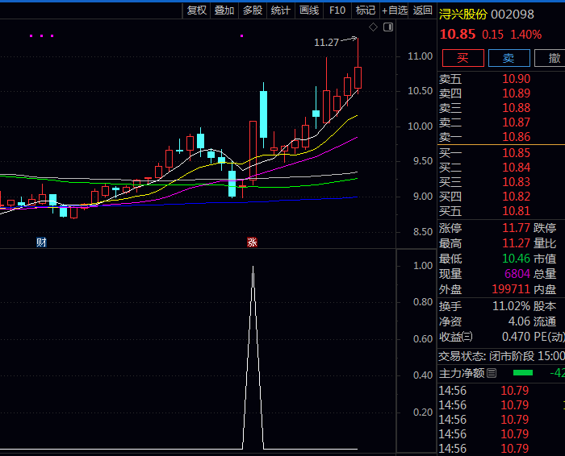Click the 11.27 high price annotation
Viewport: 565px width, 456px height.
coord(326,43)
